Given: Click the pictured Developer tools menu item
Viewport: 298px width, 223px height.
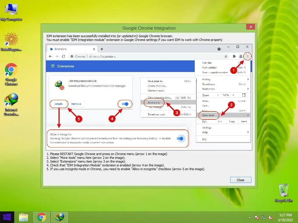Looking at the screenshot, I should coord(168,114).
